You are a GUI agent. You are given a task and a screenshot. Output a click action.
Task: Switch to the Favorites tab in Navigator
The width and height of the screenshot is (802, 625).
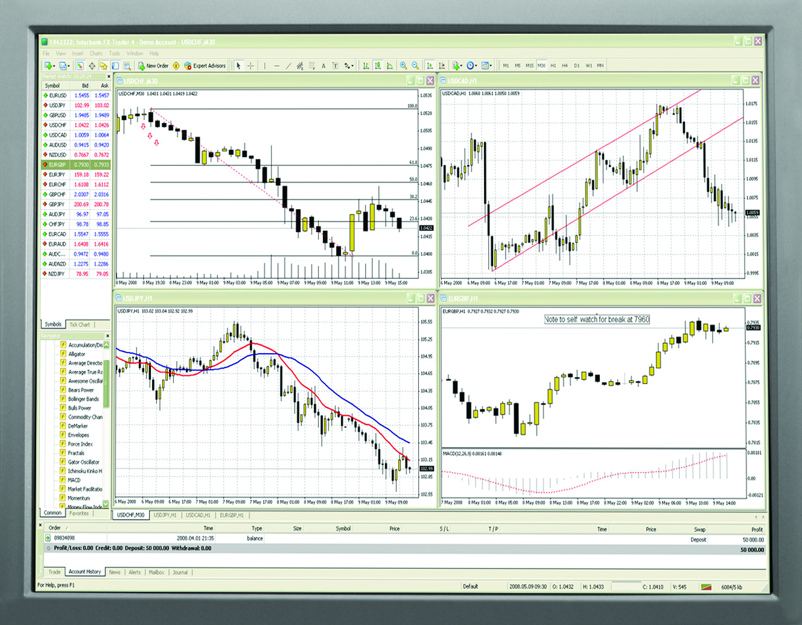coord(79,514)
